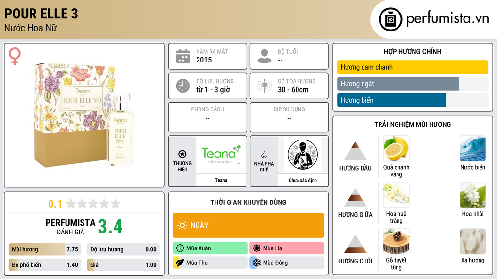Screen dimensions: 497x279
Task: Click the ocean wave image for Nước biển
Action: click(x=473, y=148)
